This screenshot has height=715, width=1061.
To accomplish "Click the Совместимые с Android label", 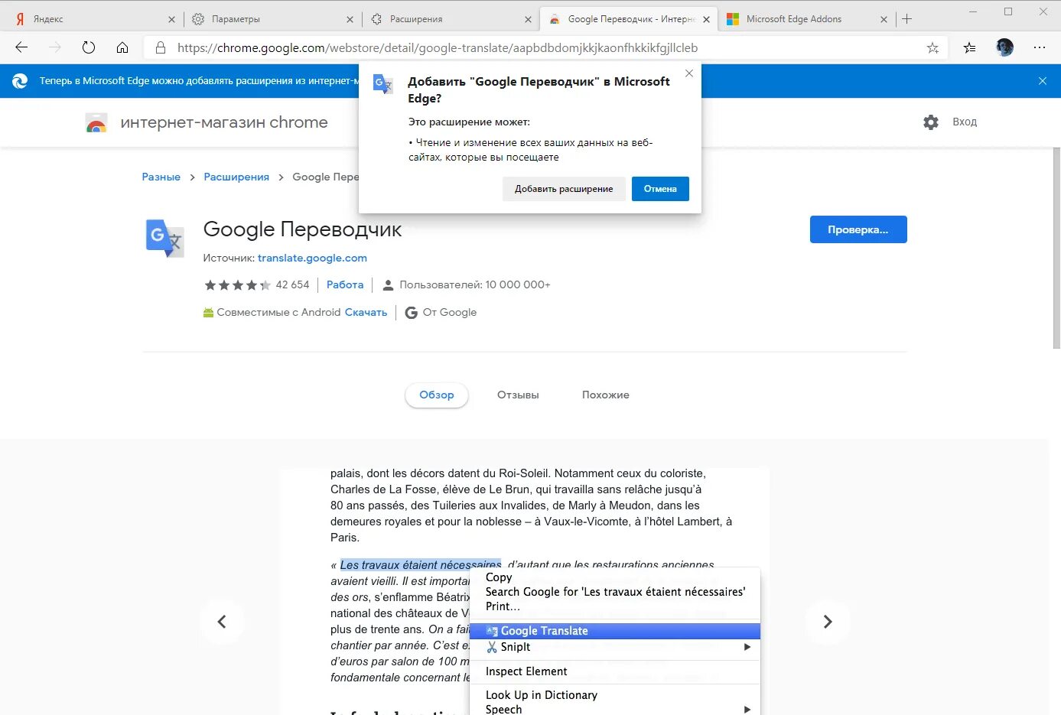I will tap(278, 313).
